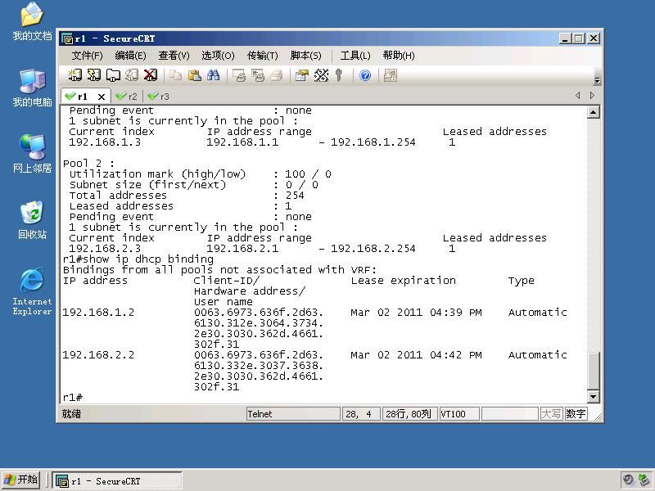Minimize the SecureCRT window
Viewport: 655px width, 491px height.
tap(565, 38)
